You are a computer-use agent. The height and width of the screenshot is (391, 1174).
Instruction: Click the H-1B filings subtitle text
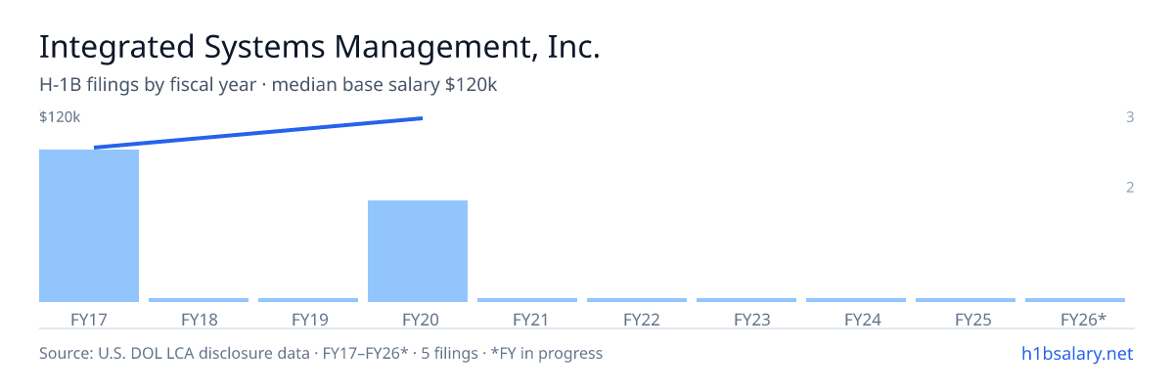[x=268, y=85]
